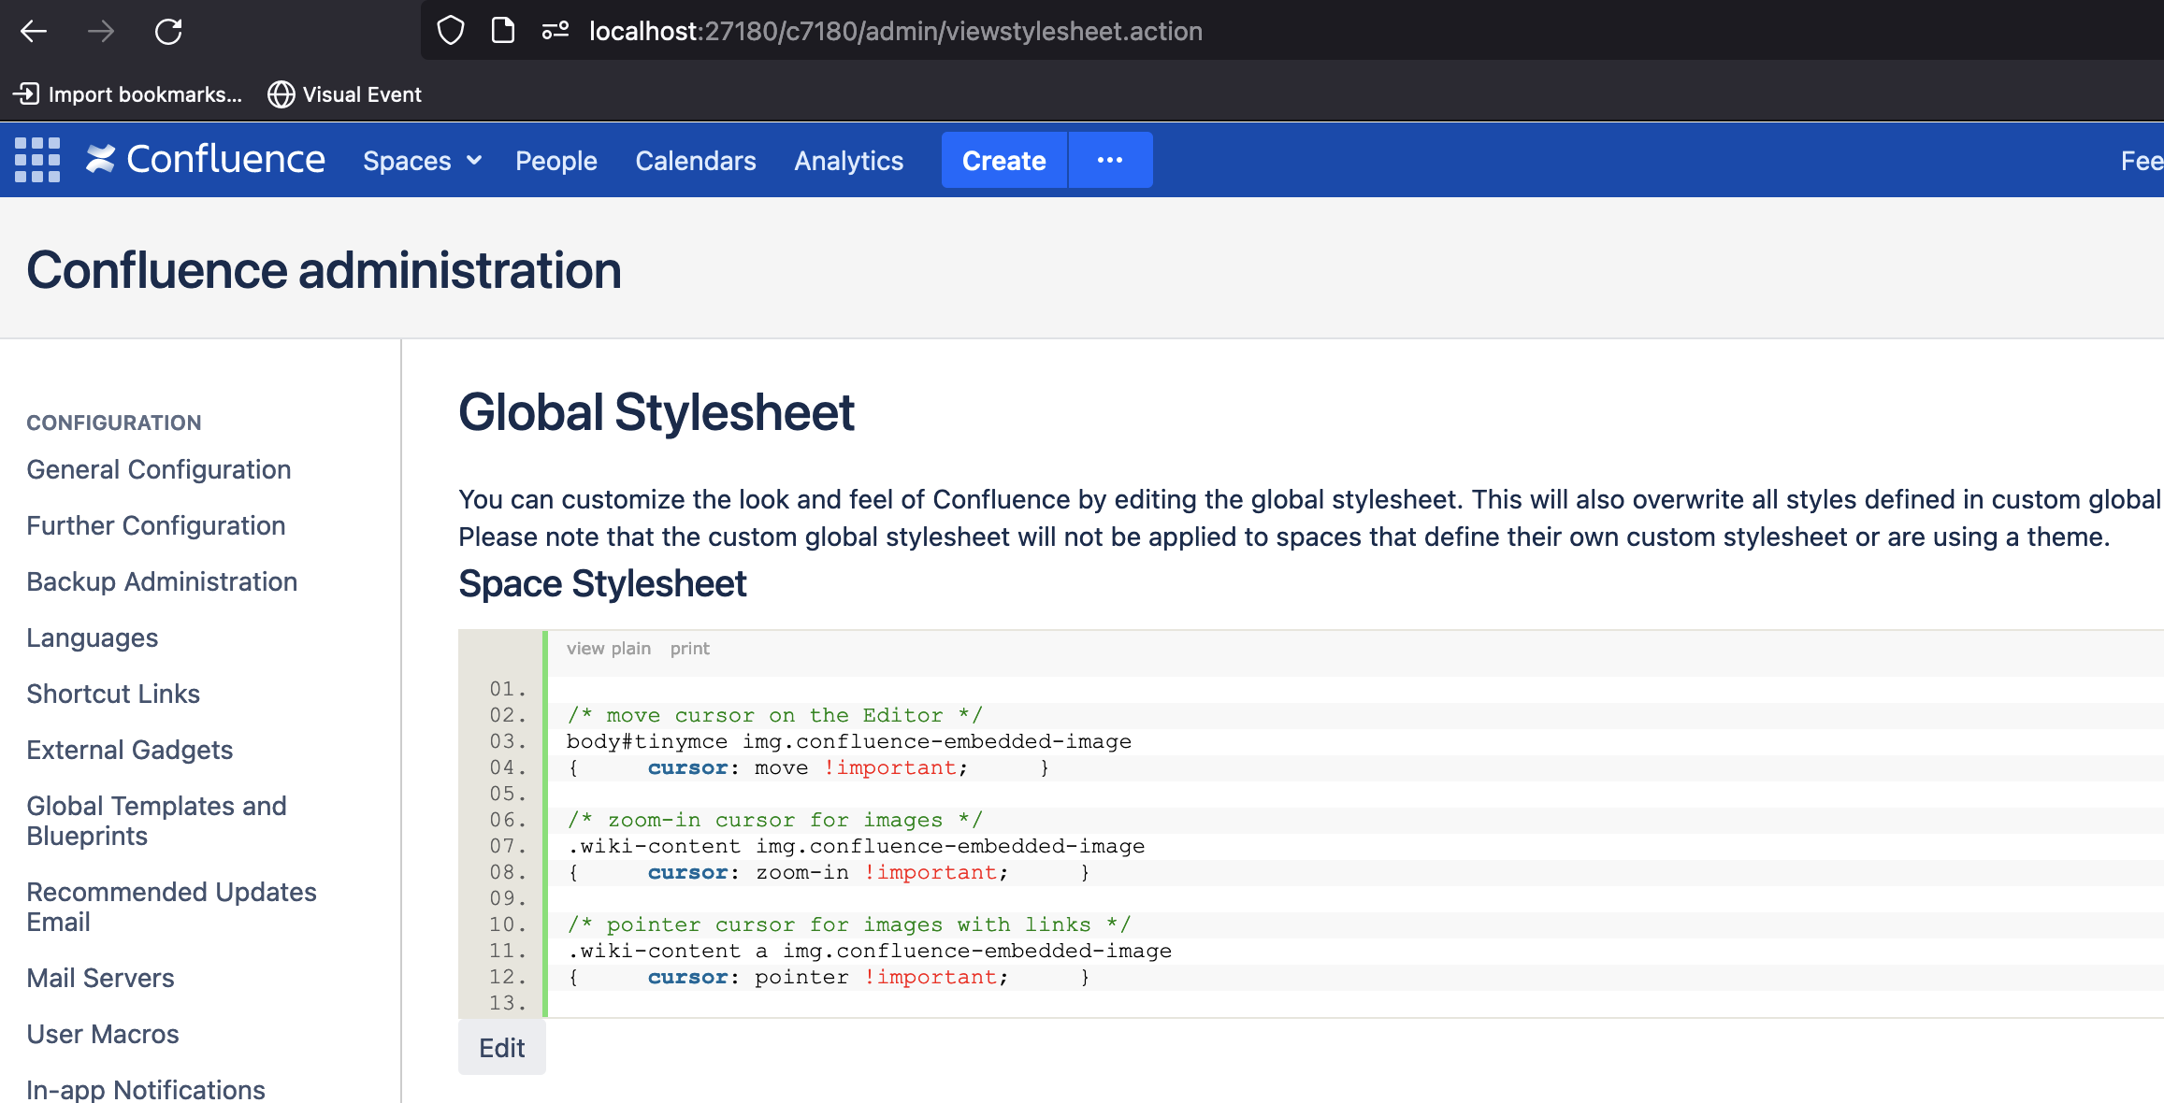
Task: Go to Calendars in top navigation
Action: coord(695,161)
